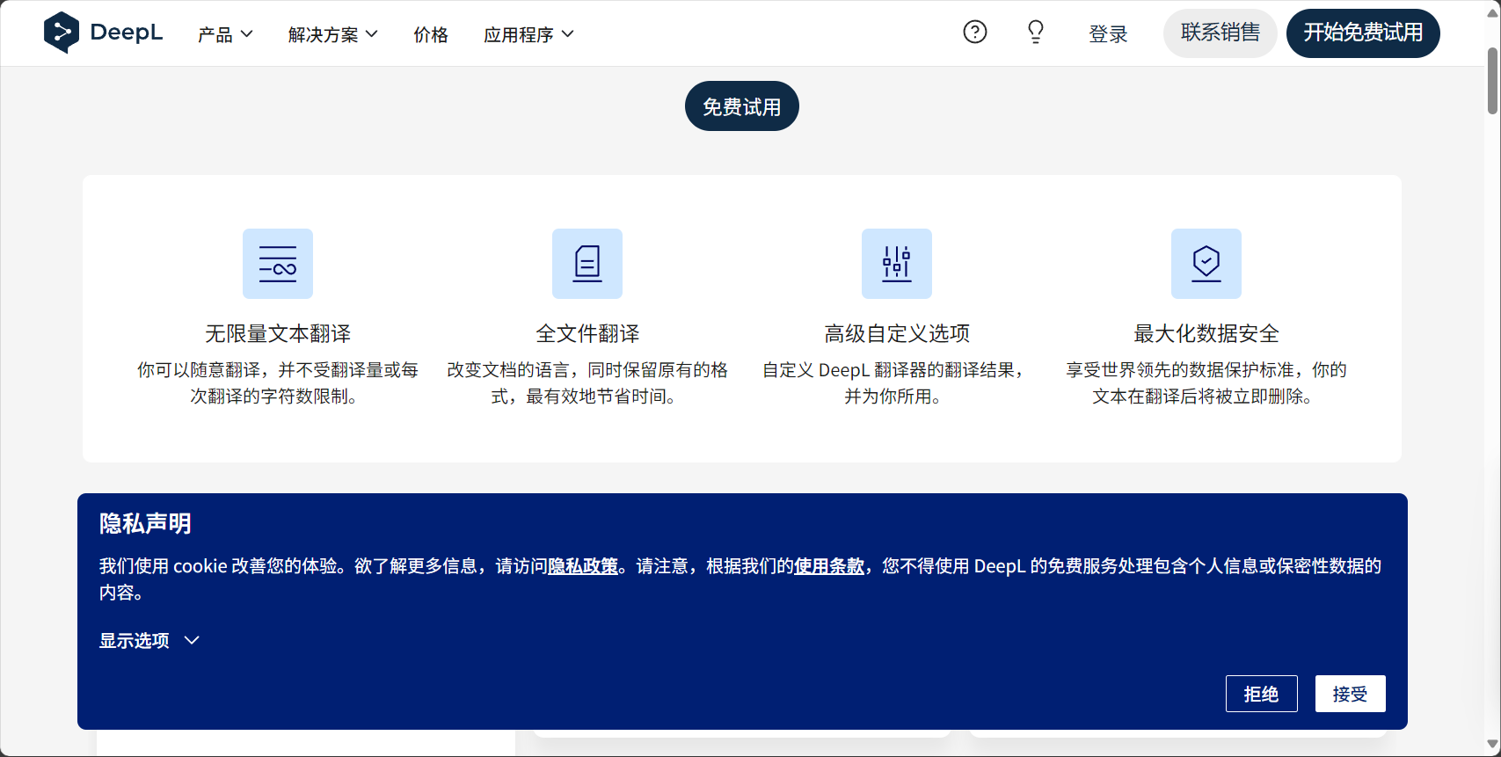Click the advanced customization sliders icon
The image size is (1501, 757).
897,264
